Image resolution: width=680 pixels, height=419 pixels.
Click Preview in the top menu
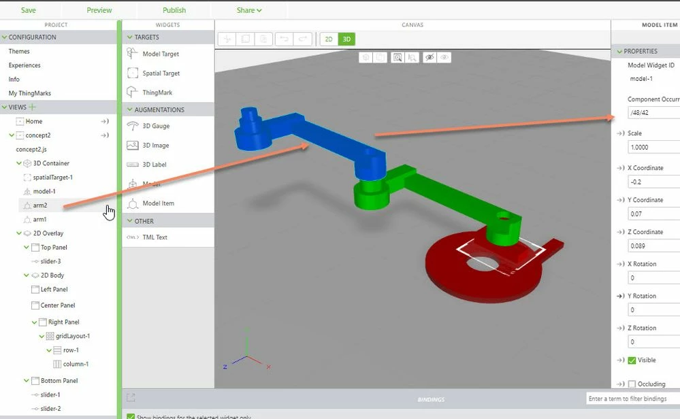coord(99,10)
